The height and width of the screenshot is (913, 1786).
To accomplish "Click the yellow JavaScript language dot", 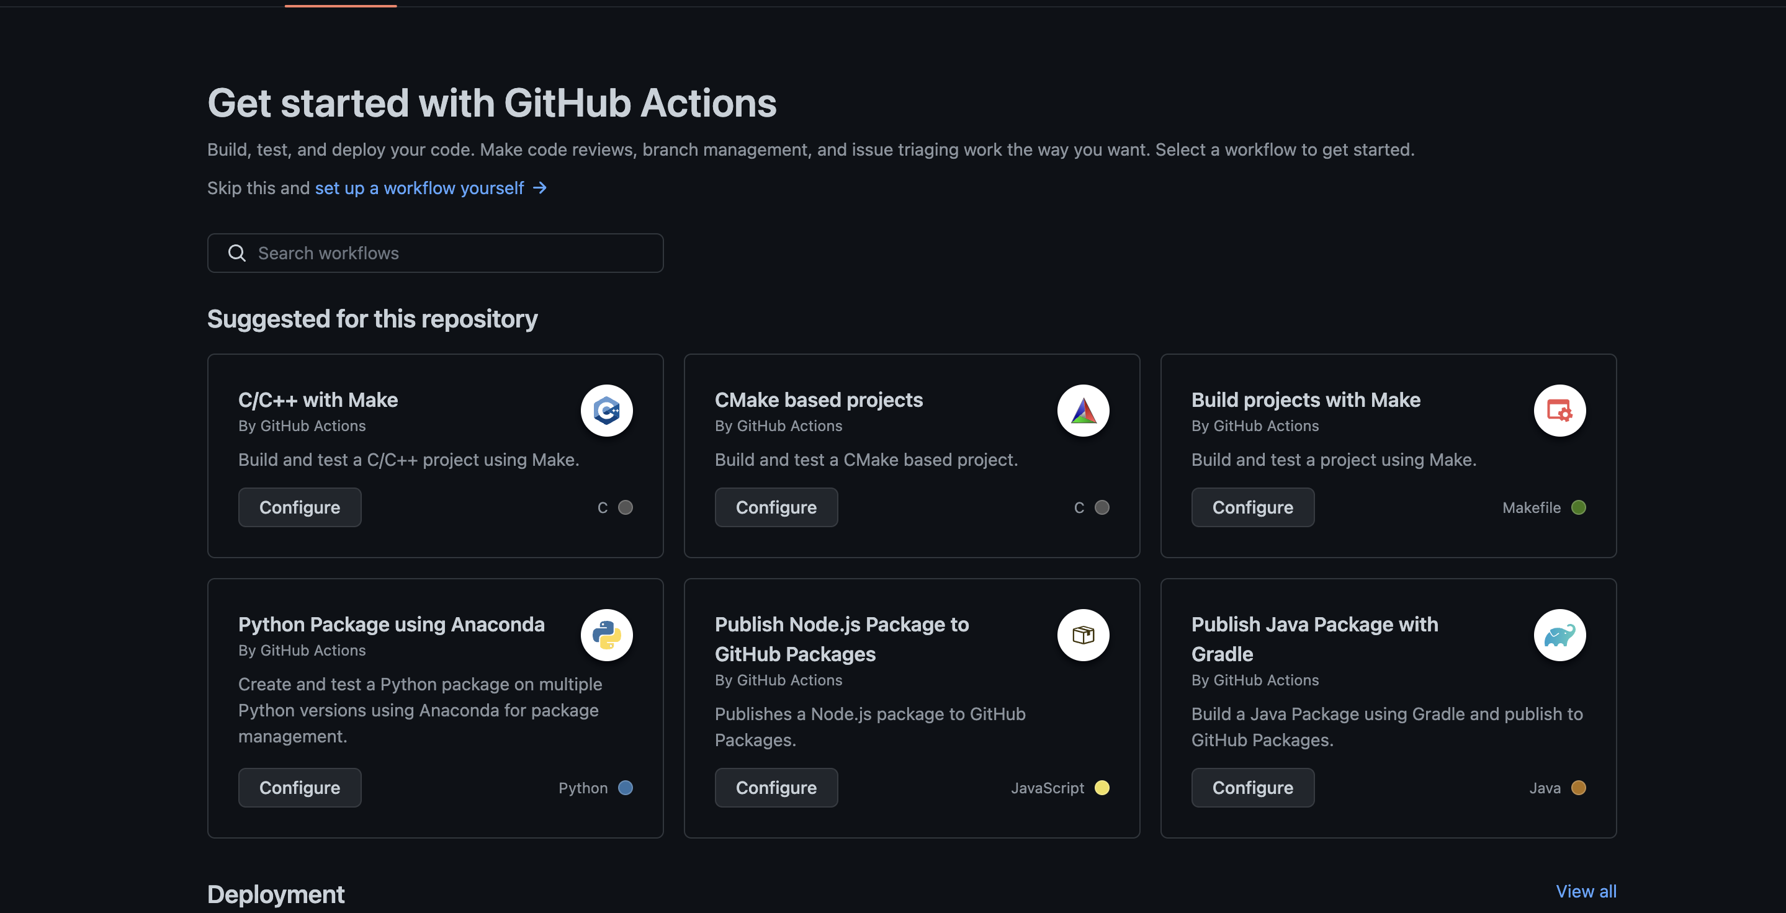I will tap(1102, 788).
